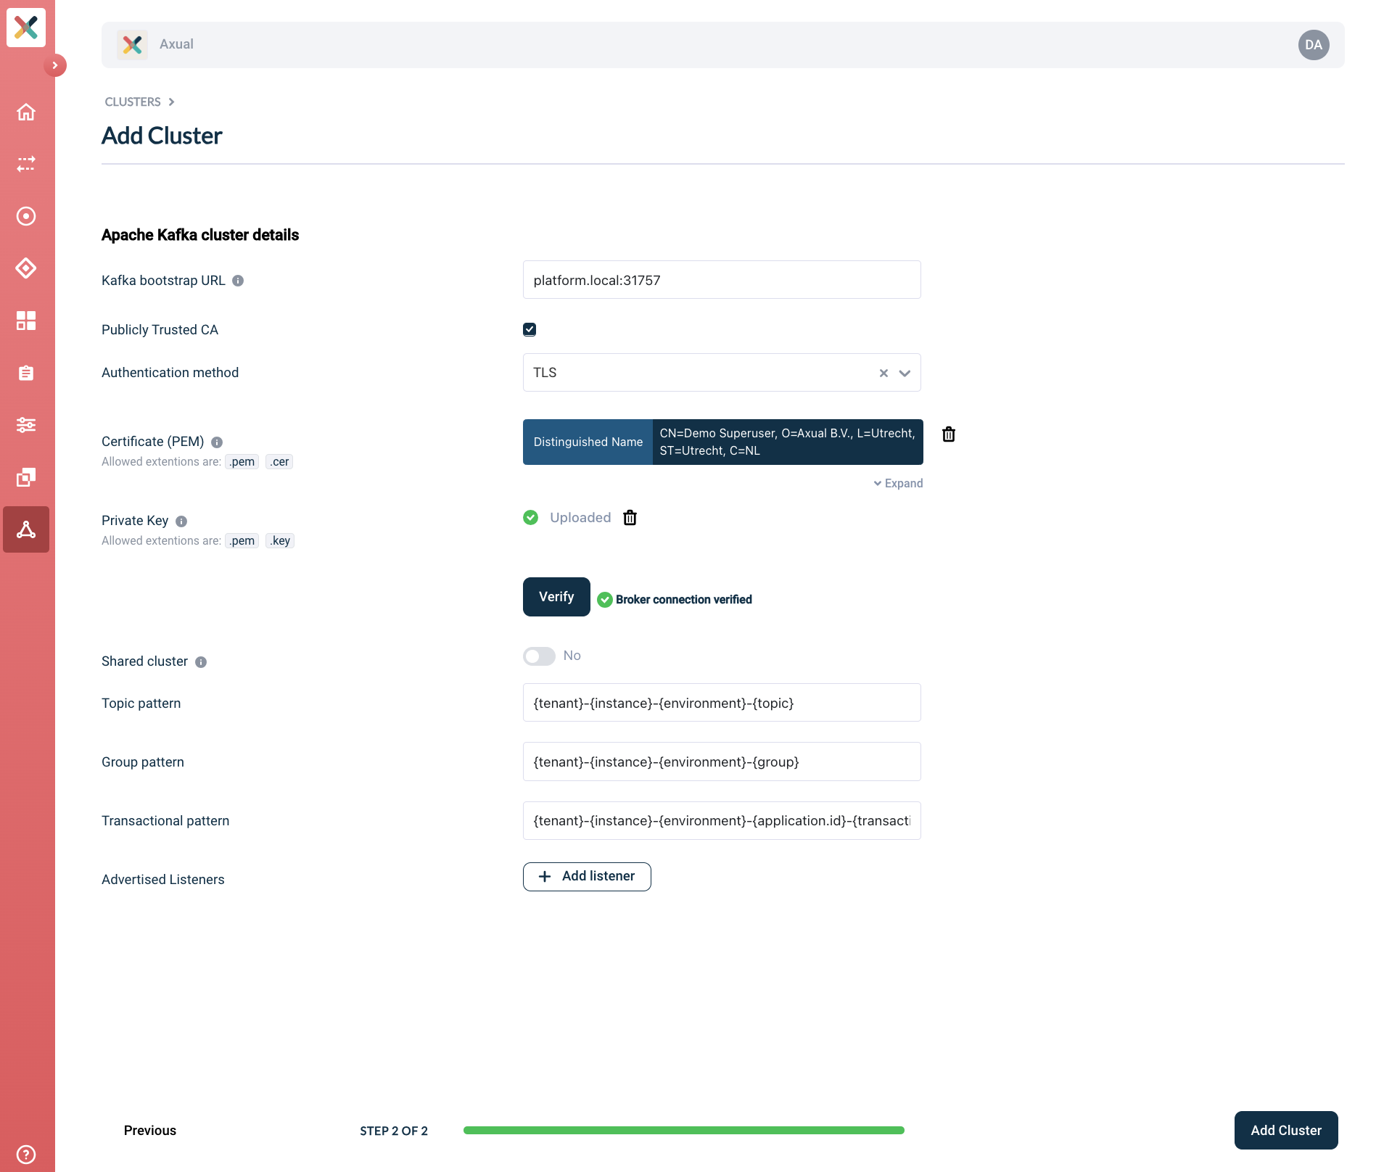Open Help from the question mark icon
The image size is (1384, 1172).
(x=26, y=1154)
